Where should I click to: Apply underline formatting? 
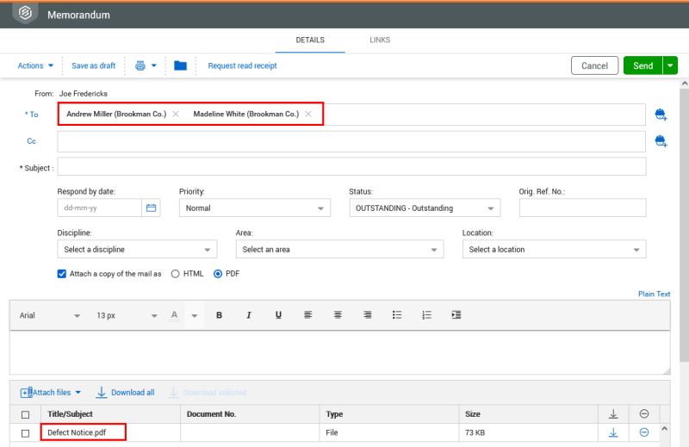tap(278, 315)
